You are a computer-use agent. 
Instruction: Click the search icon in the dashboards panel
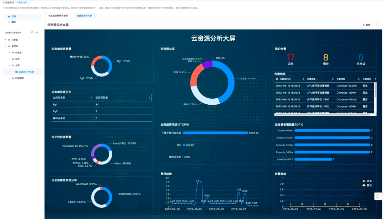click(x=32, y=32)
